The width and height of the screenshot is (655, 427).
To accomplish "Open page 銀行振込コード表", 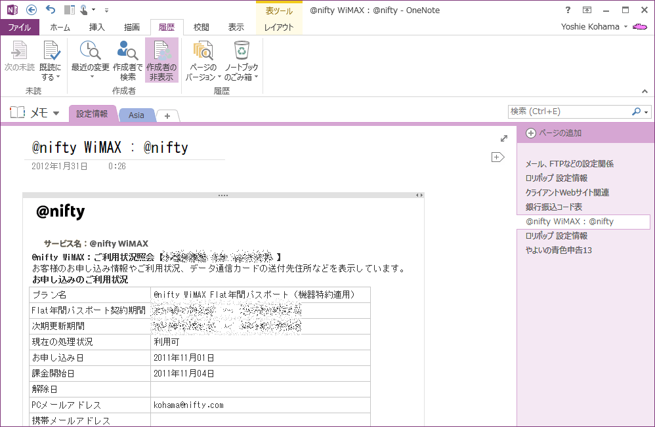I will (x=553, y=207).
